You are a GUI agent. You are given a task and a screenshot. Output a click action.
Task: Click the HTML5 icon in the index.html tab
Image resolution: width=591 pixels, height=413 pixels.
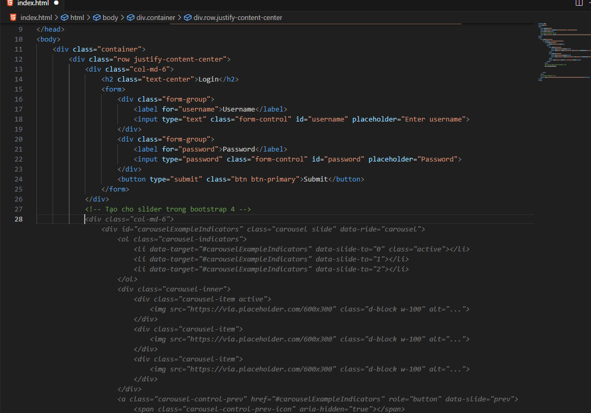(10, 3)
